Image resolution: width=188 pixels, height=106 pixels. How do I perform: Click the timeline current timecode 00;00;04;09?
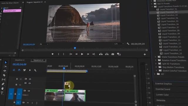pos(19,64)
